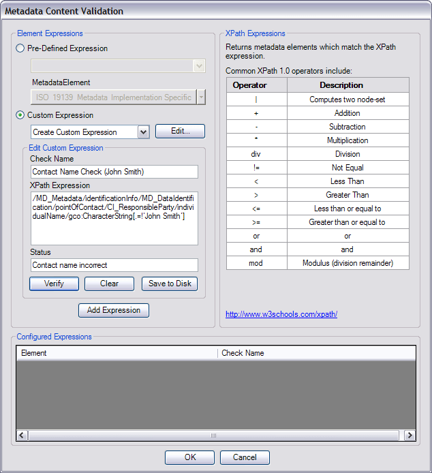Click the '>=' operator cell
Viewport: 432px width, 473px height.
tap(256, 222)
